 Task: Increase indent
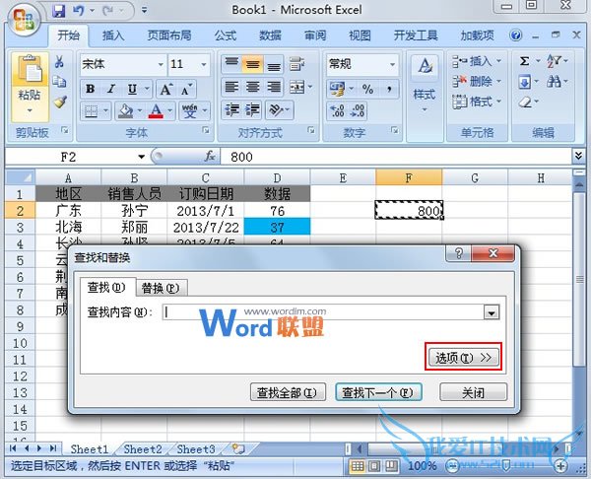click(x=252, y=109)
